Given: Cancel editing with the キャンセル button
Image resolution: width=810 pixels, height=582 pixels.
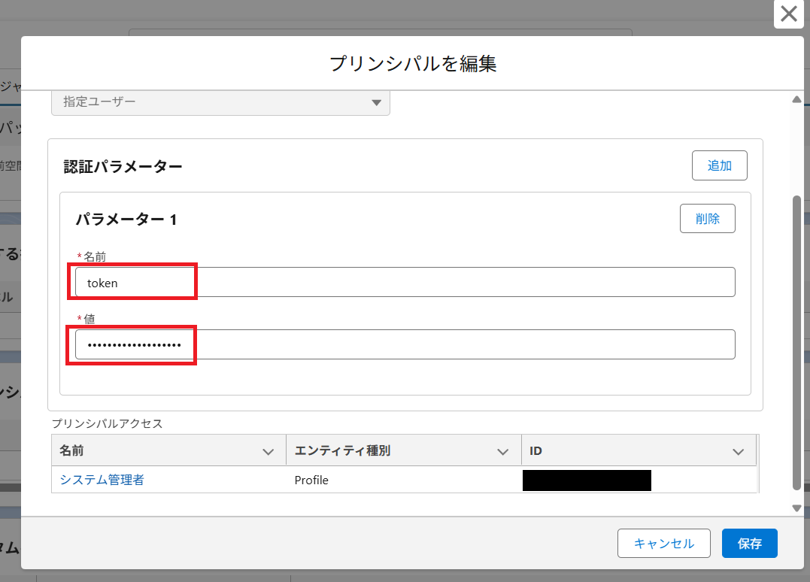Looking at the screenshot, I should coord(663,543).
